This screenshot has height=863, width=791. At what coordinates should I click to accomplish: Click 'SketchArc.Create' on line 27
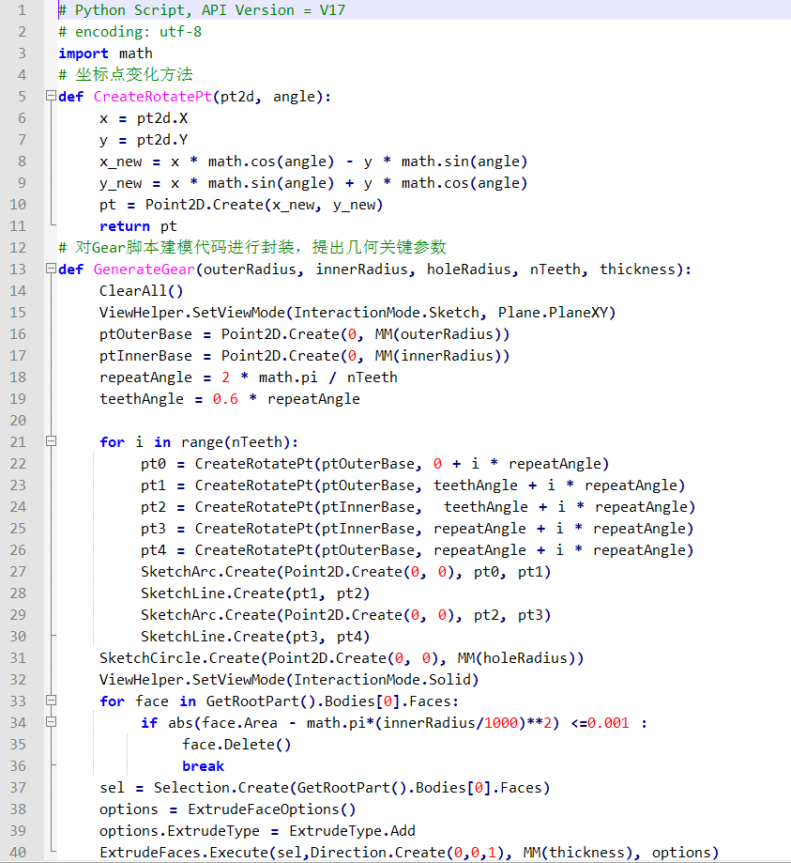208,572
